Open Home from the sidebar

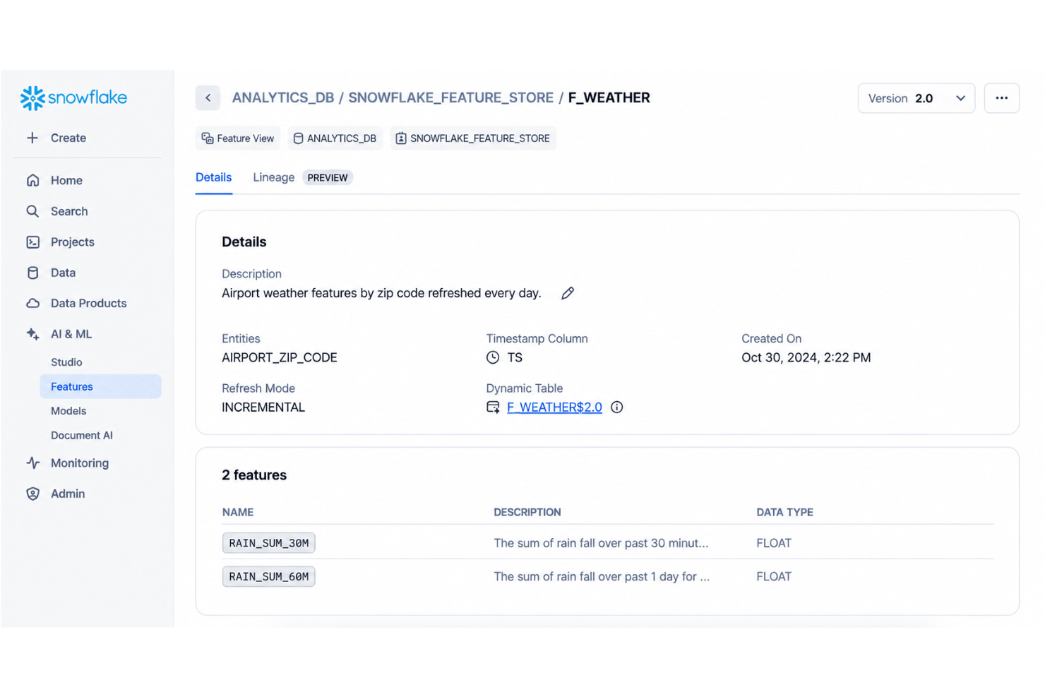pyautogui.click(x=66, y=180)
